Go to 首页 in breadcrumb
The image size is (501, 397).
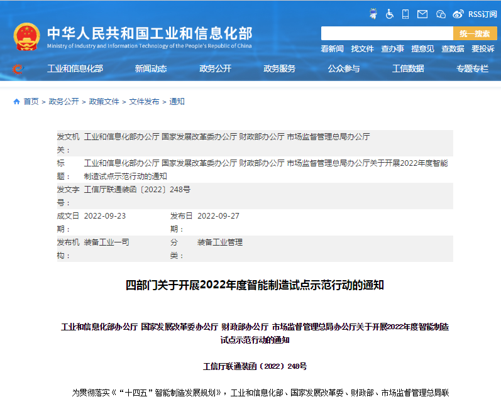31,102
